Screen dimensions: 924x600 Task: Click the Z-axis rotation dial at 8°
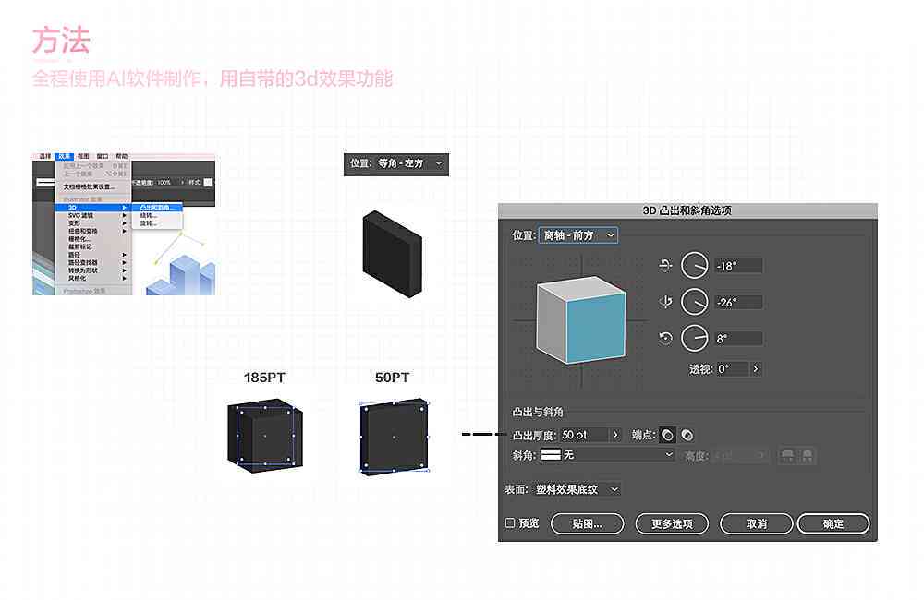click(x=695, y=339)
